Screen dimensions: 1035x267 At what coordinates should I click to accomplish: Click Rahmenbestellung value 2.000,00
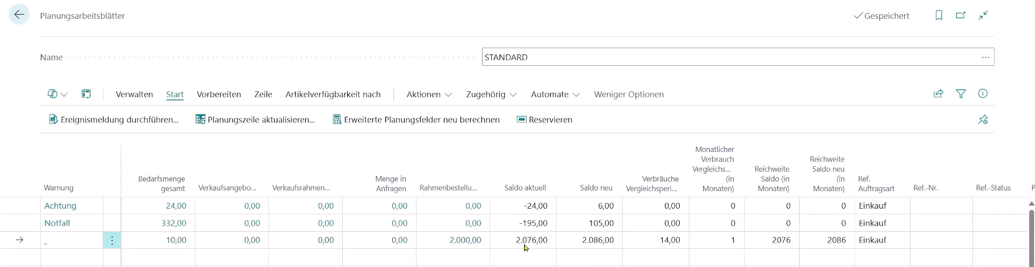(465, 240)
